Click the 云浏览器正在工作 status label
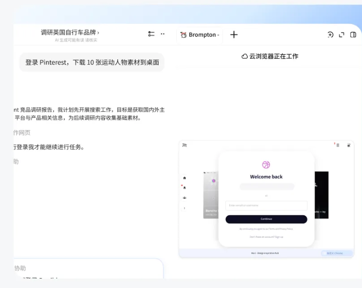Image resolution: width=362 pixels, height=288 pixels. tap(270, 56)
